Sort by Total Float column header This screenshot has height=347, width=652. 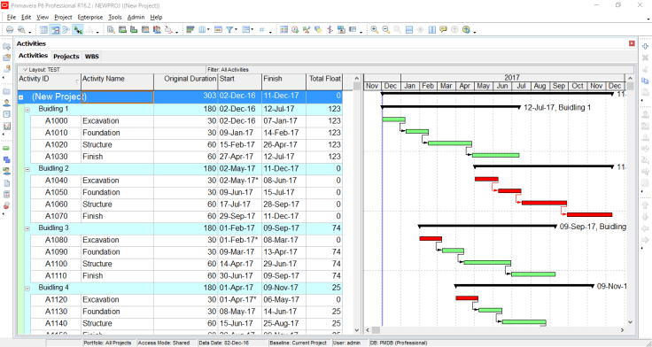coord(324,81)
